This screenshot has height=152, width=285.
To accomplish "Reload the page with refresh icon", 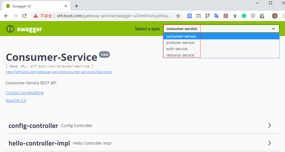I will pyautogui.click(x=24, y=16).
